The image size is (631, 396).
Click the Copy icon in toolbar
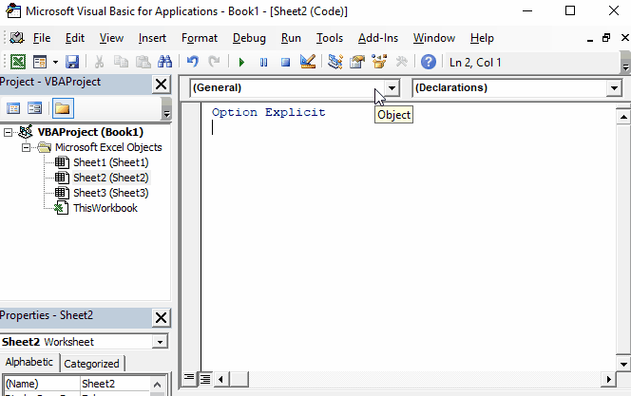(x=121, y=62)
